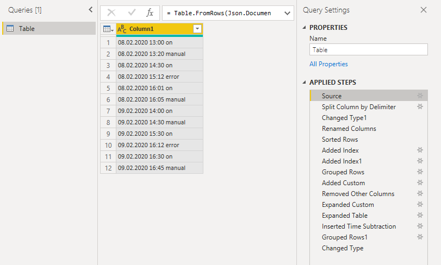Click the checkmark to confirm formula
Viewport: 441px width, 265px height.
132,12
